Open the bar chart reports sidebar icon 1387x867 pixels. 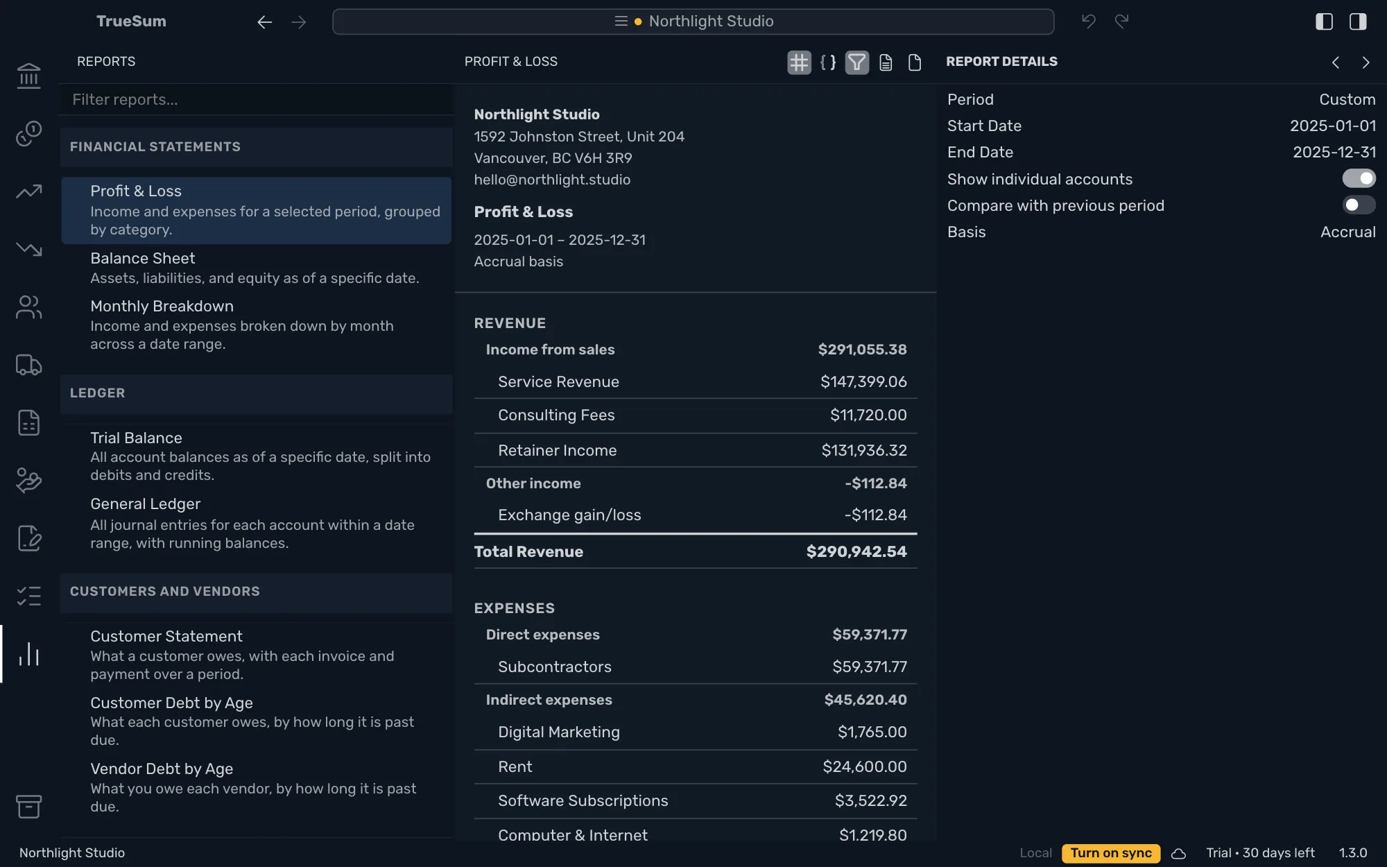point(28,654)
